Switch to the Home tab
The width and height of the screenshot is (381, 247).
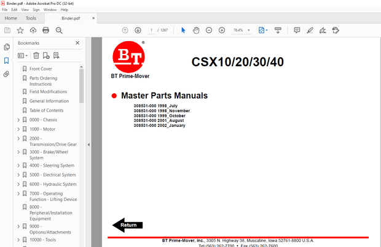coord(11,18)
